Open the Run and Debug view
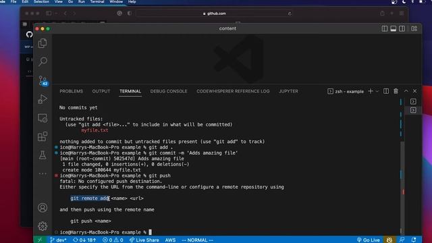The image size is (432, 243). click(x=43, y=99)
